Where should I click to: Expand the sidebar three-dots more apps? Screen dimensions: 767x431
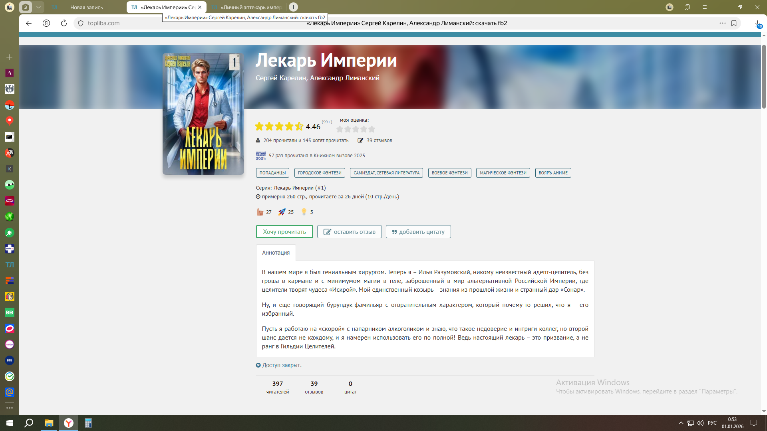[x=10, y=408]
